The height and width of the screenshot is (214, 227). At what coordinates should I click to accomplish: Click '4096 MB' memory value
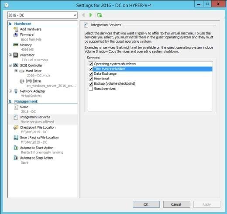[28, 50]
